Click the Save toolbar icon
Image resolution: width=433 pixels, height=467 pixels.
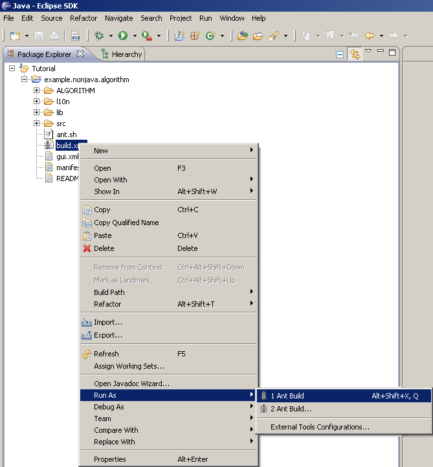point(39,36)
